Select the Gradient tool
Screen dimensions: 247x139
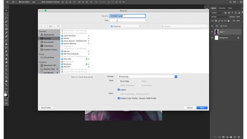6,55
